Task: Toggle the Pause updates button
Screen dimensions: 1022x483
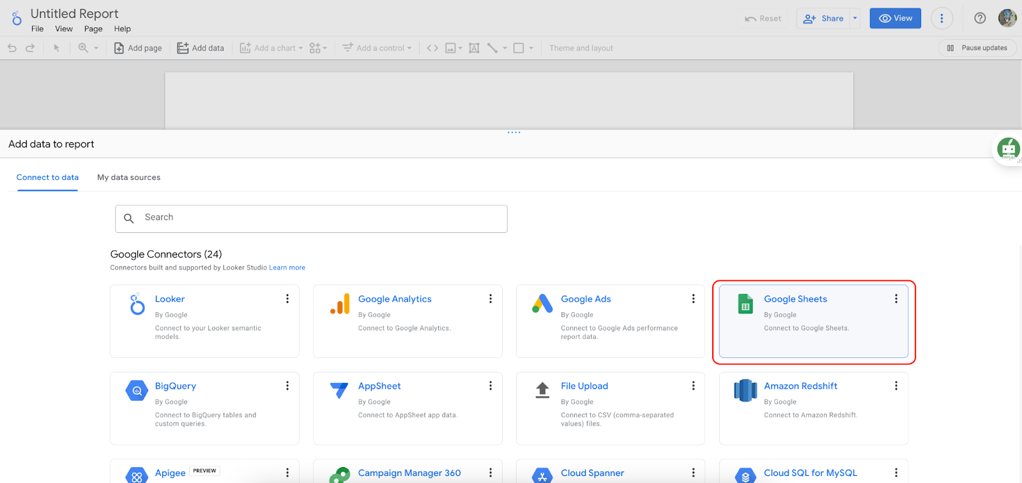Action: [x=977, y=48]
